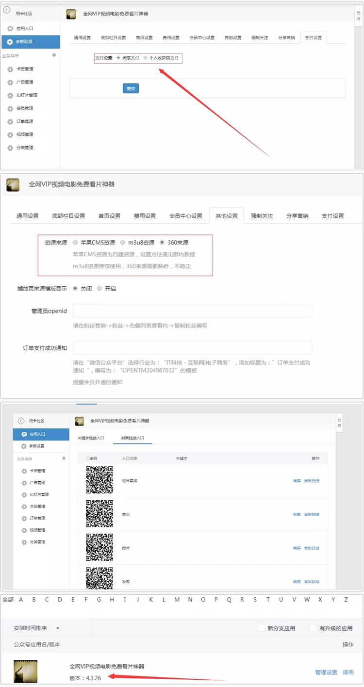Click the highlighted 参数设置 gear icon

coord(10,42)
